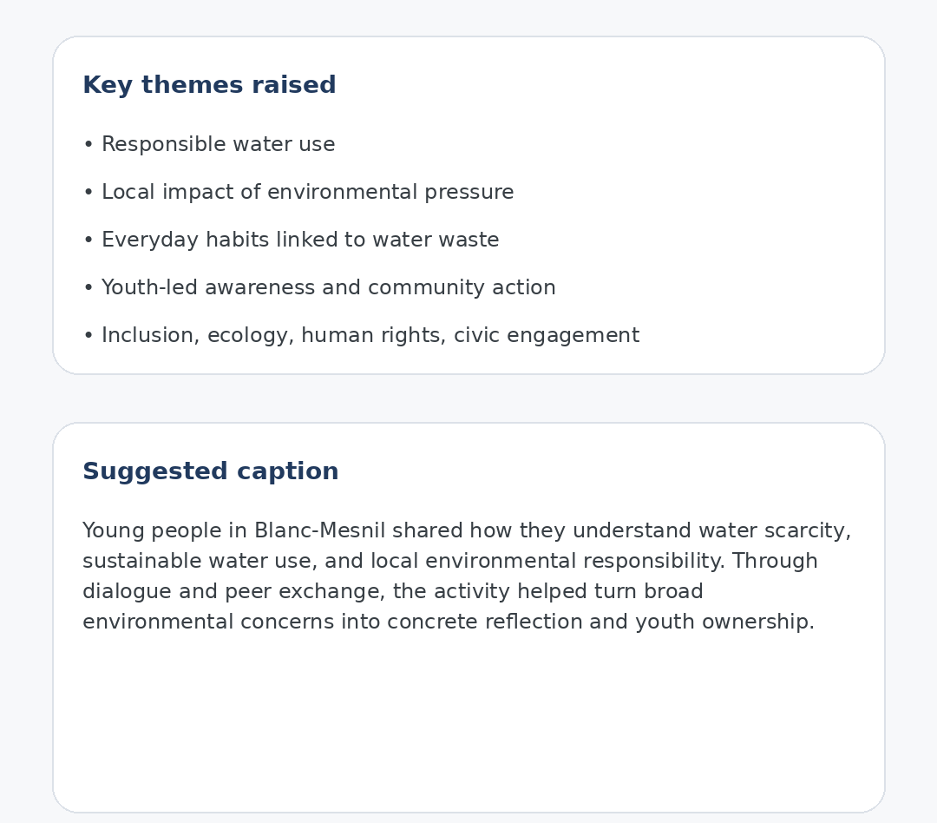Click the empty area below the caption text

pos(468,721)
